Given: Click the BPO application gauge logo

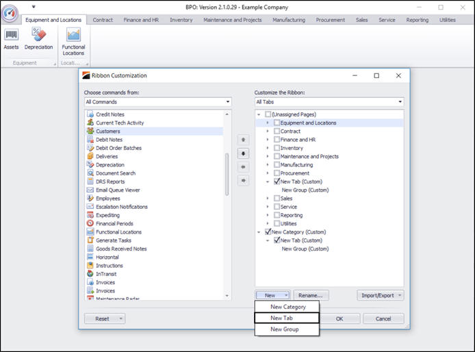Looking at the screenshot, I should coord(10,13).
